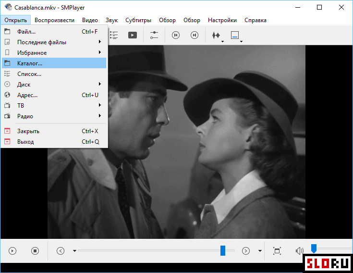The width and height of the screenshot is (353, 273).
Task: Click the volume slider handle
Action: click(x=314, y=248)
